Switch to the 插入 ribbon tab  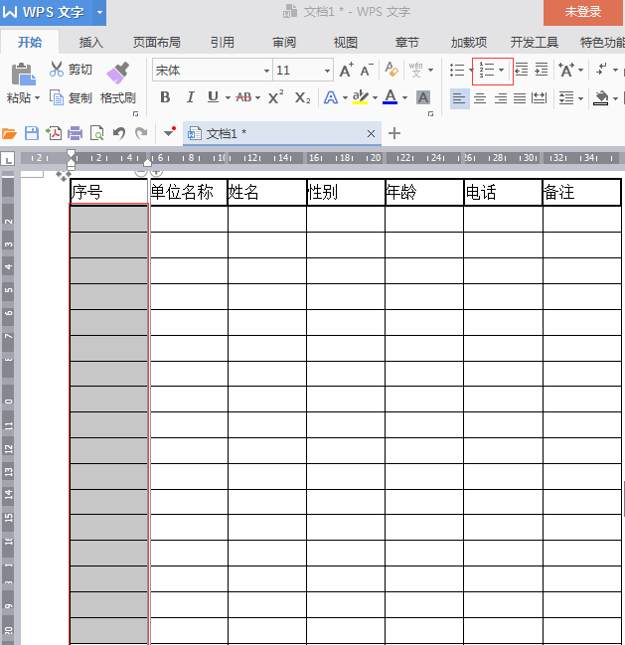(90, 43)
